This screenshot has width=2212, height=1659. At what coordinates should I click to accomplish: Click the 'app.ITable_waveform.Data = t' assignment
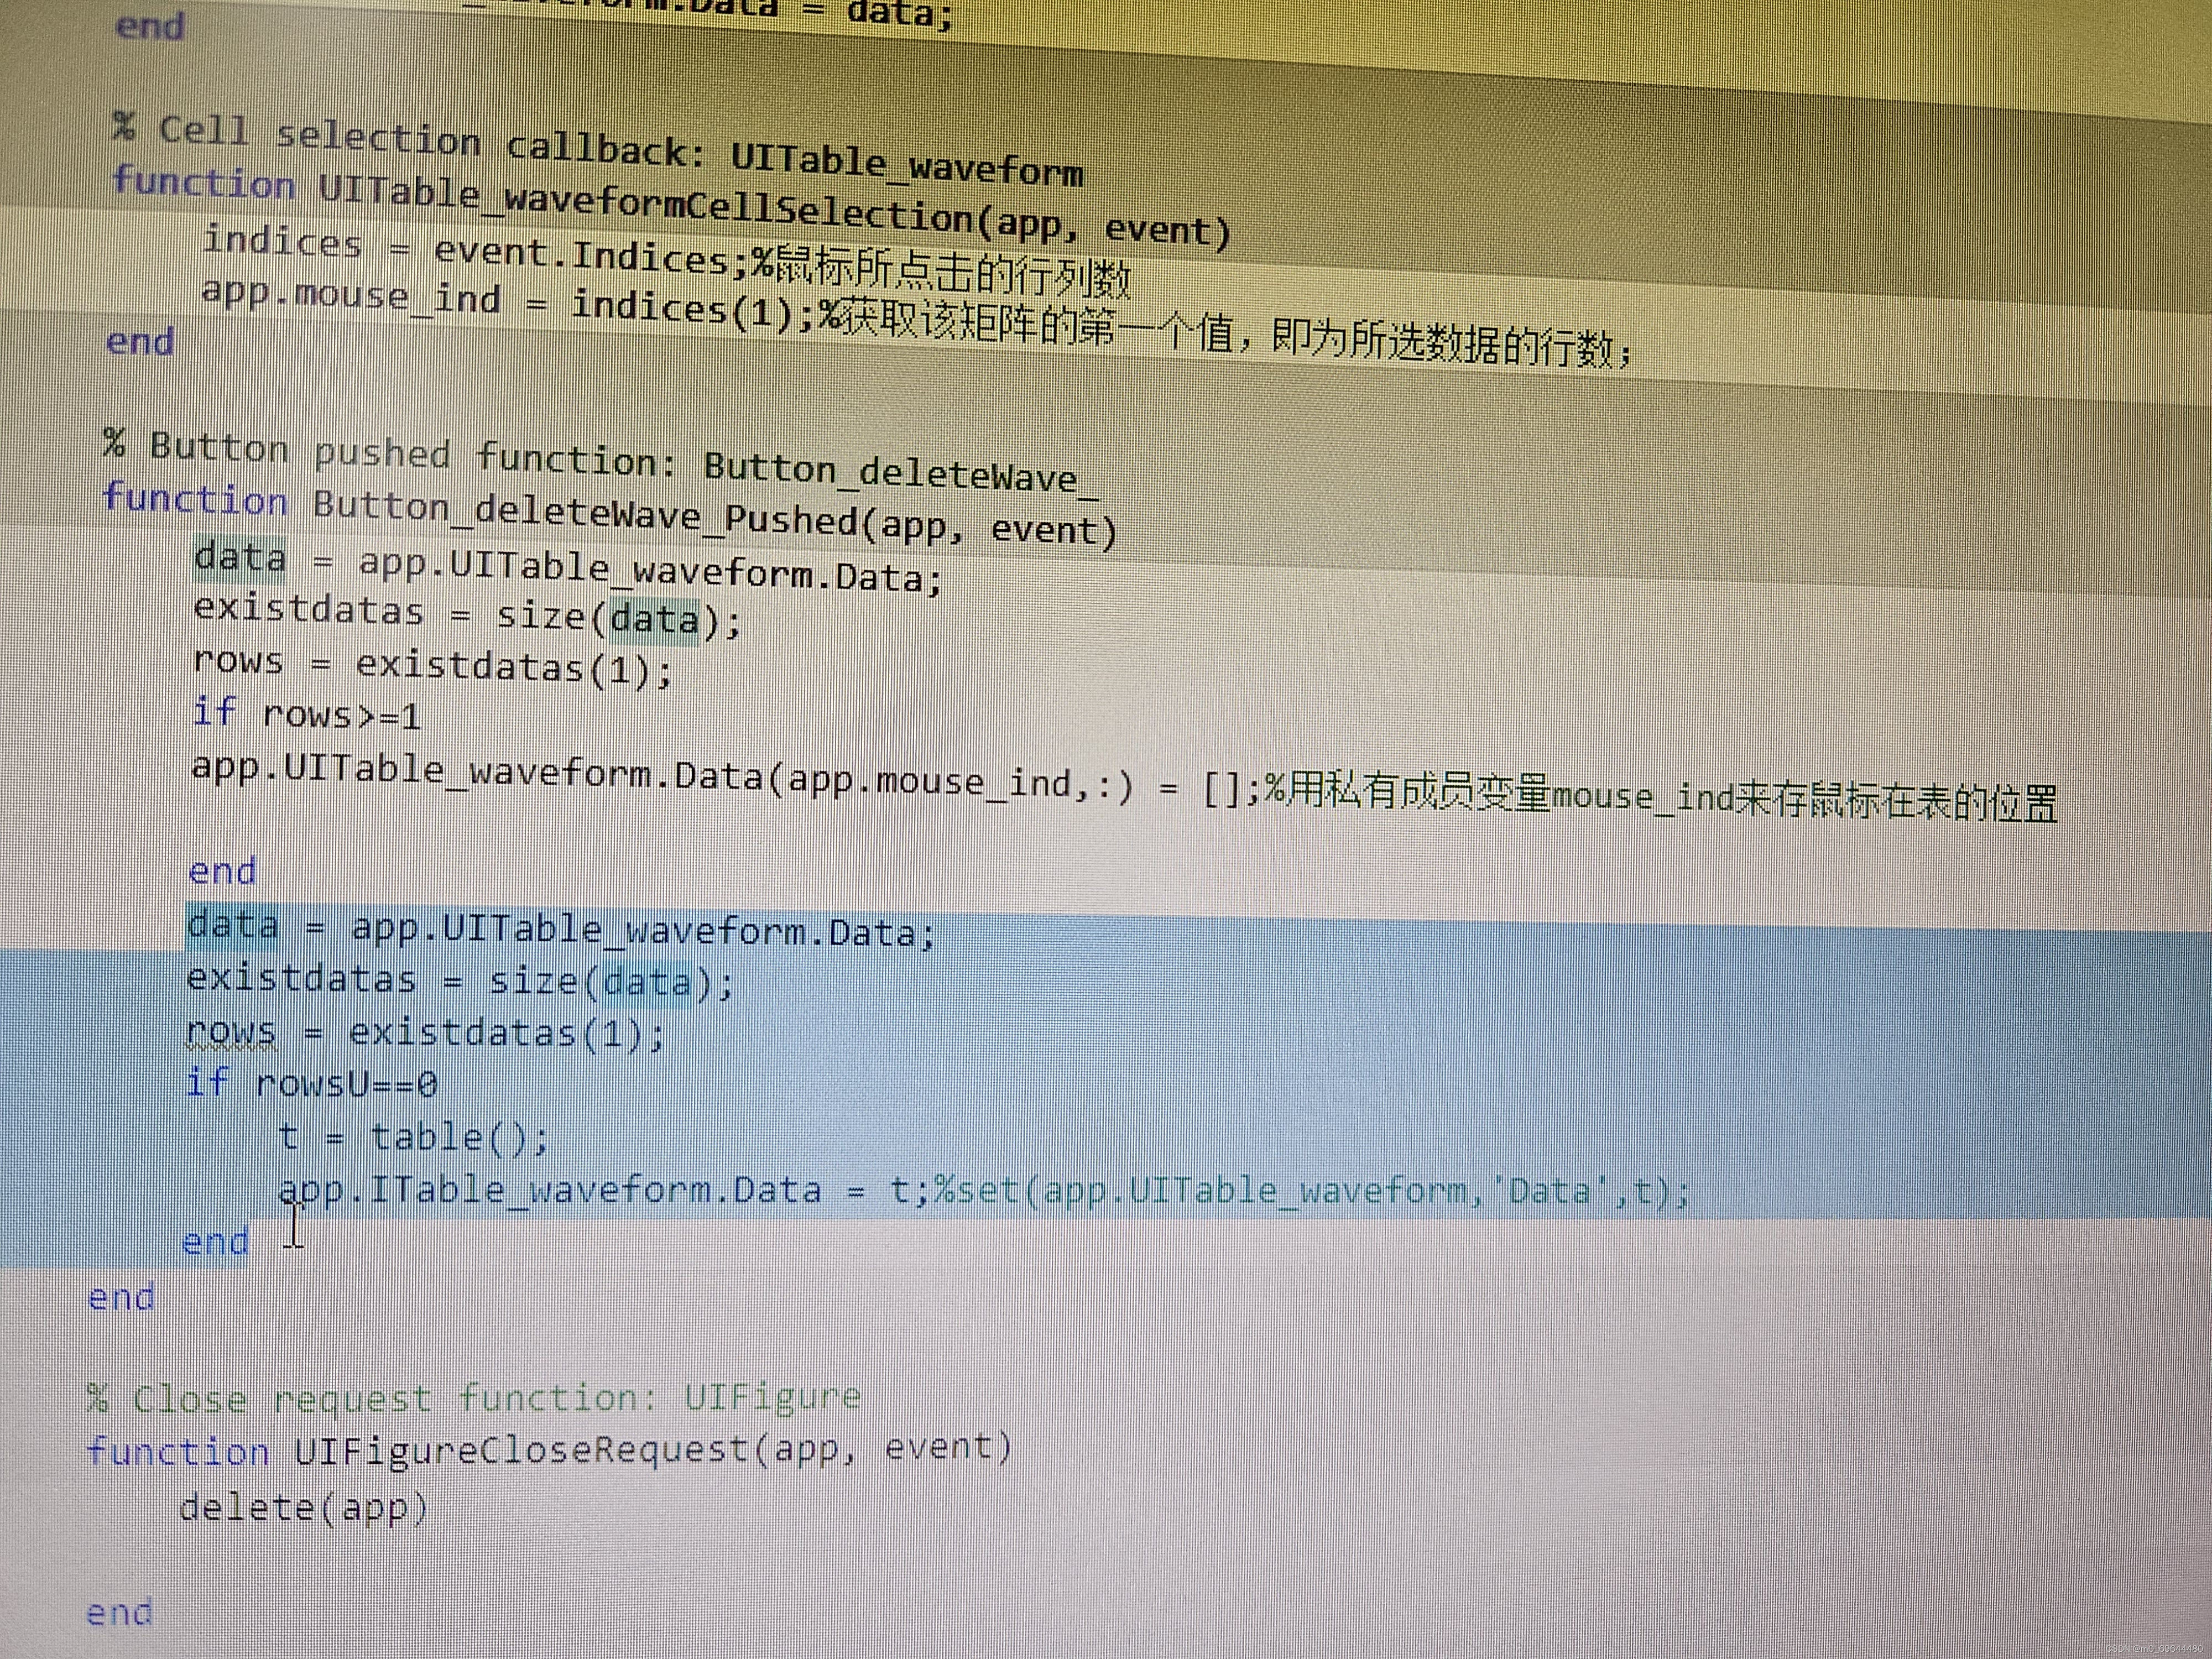tap(600, 1191)
